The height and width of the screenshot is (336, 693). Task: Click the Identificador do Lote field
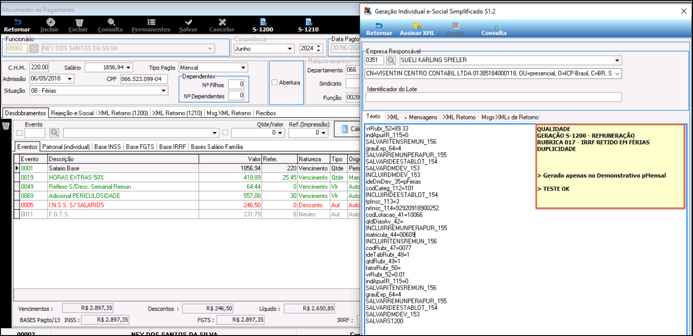coord(494,97)
